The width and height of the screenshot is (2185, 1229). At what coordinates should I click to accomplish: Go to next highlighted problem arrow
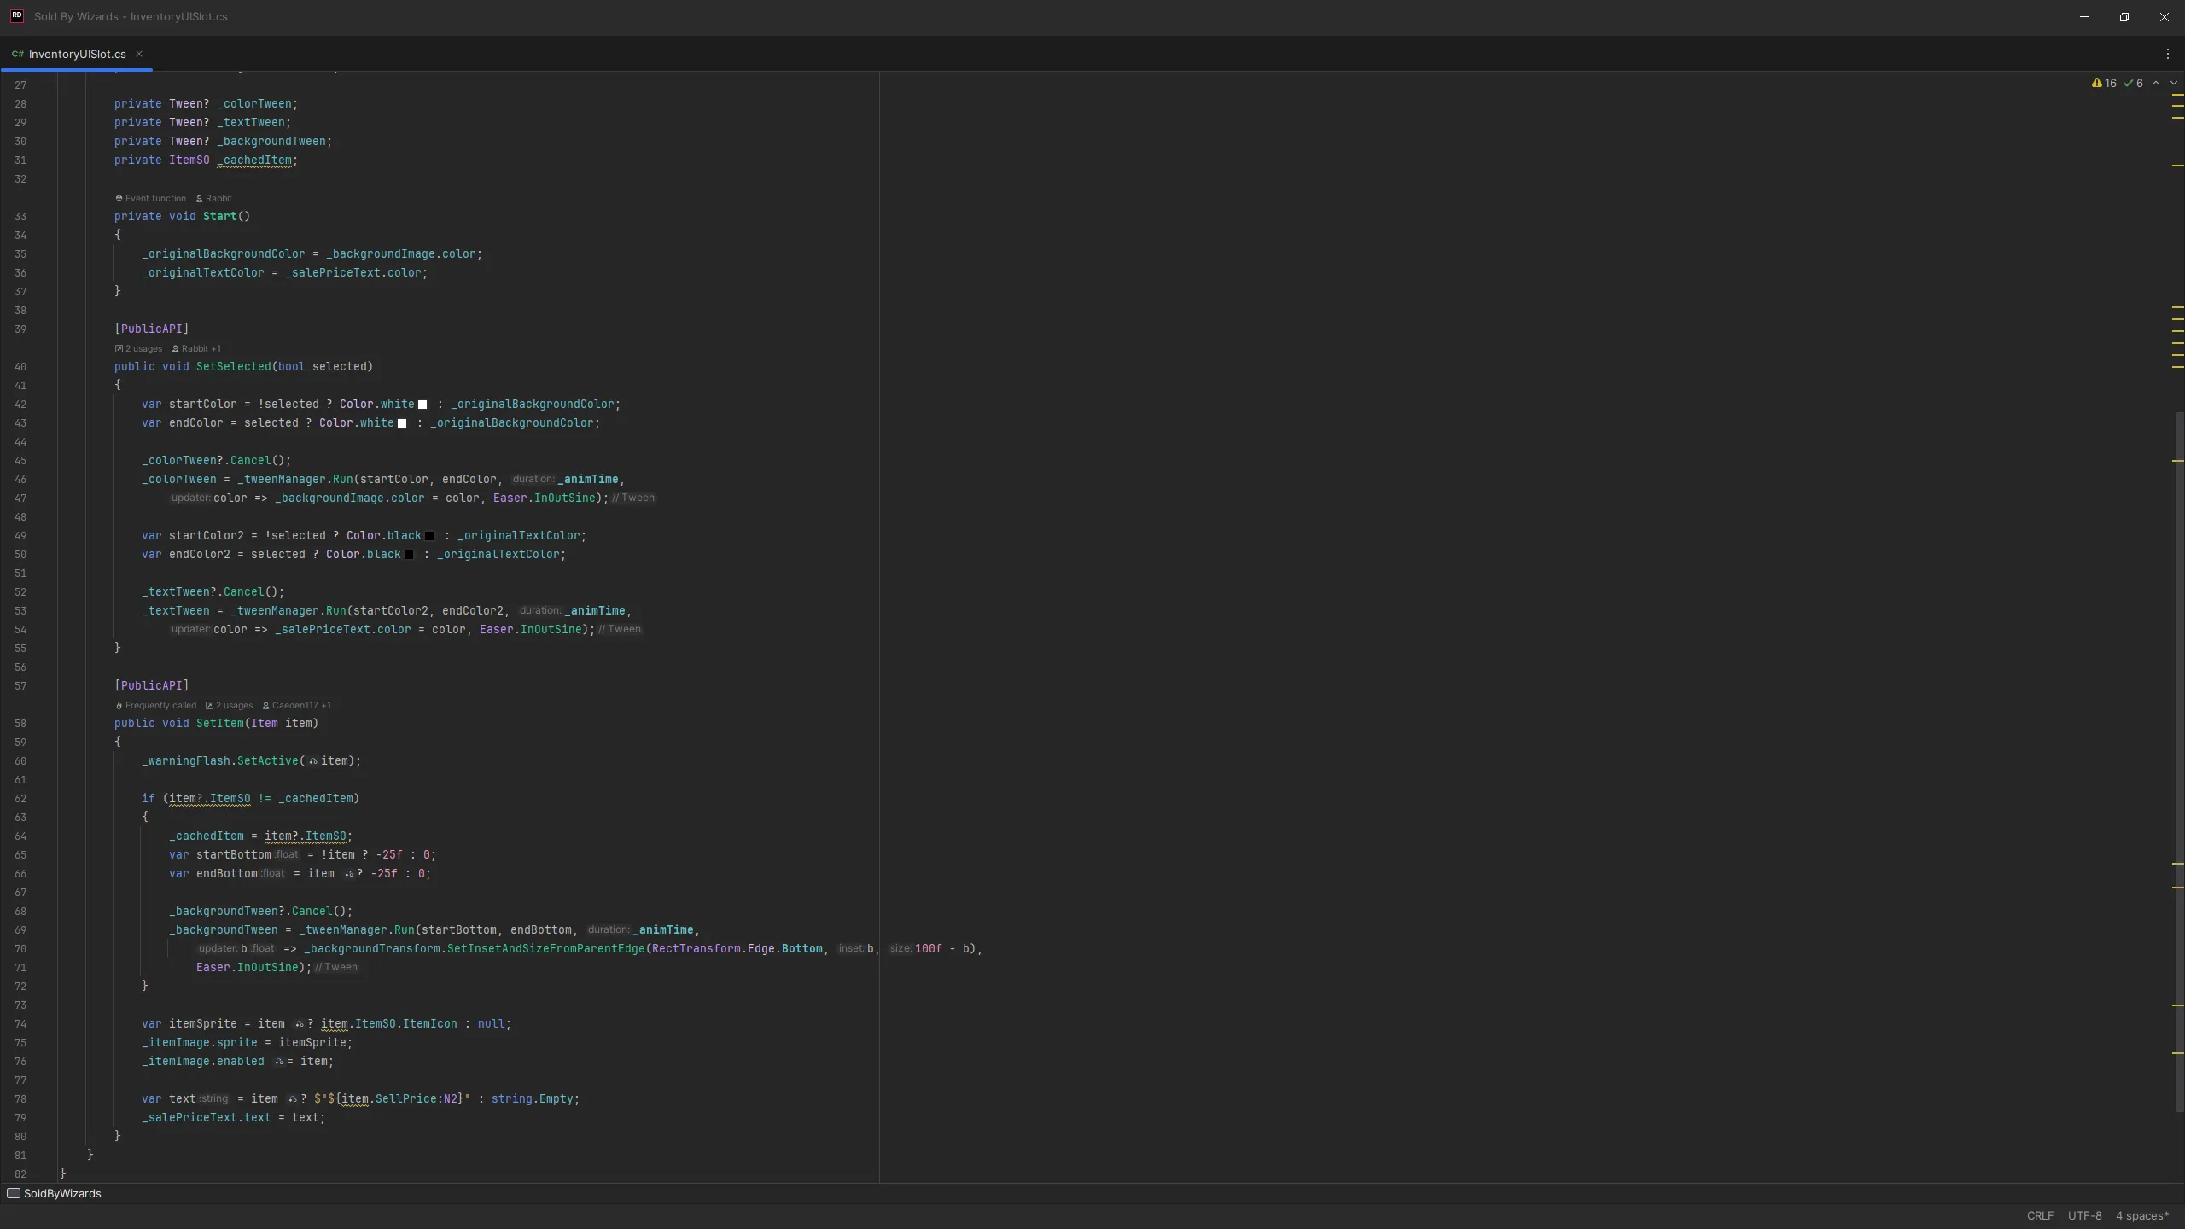[2174, 84]
